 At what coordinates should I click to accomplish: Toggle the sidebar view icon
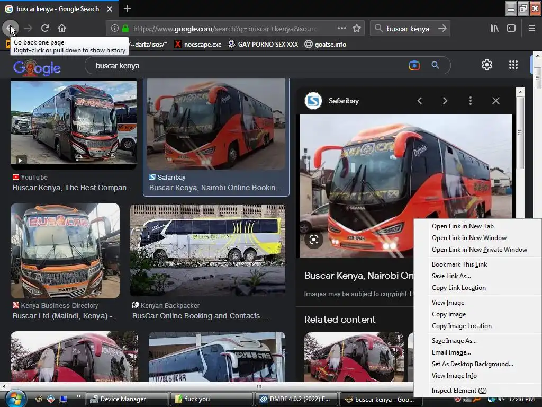point(511,29)
